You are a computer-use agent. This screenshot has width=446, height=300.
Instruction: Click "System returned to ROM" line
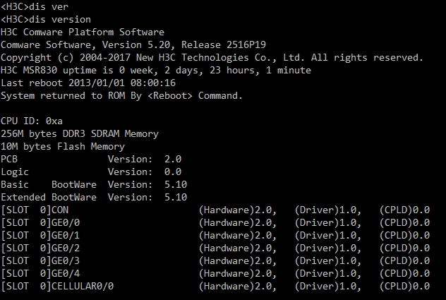coord(121,95)
